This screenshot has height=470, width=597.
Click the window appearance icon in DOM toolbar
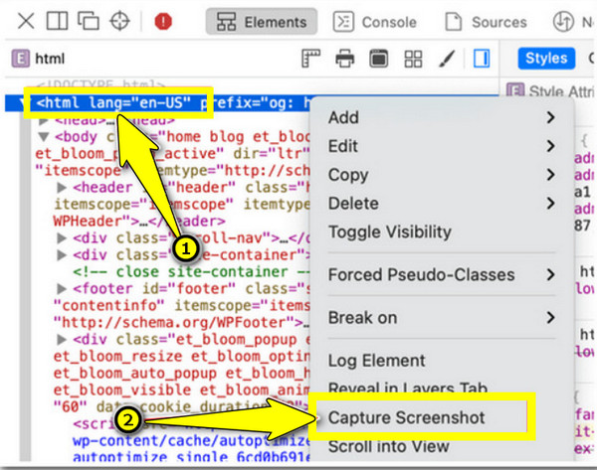coord(379,59)
